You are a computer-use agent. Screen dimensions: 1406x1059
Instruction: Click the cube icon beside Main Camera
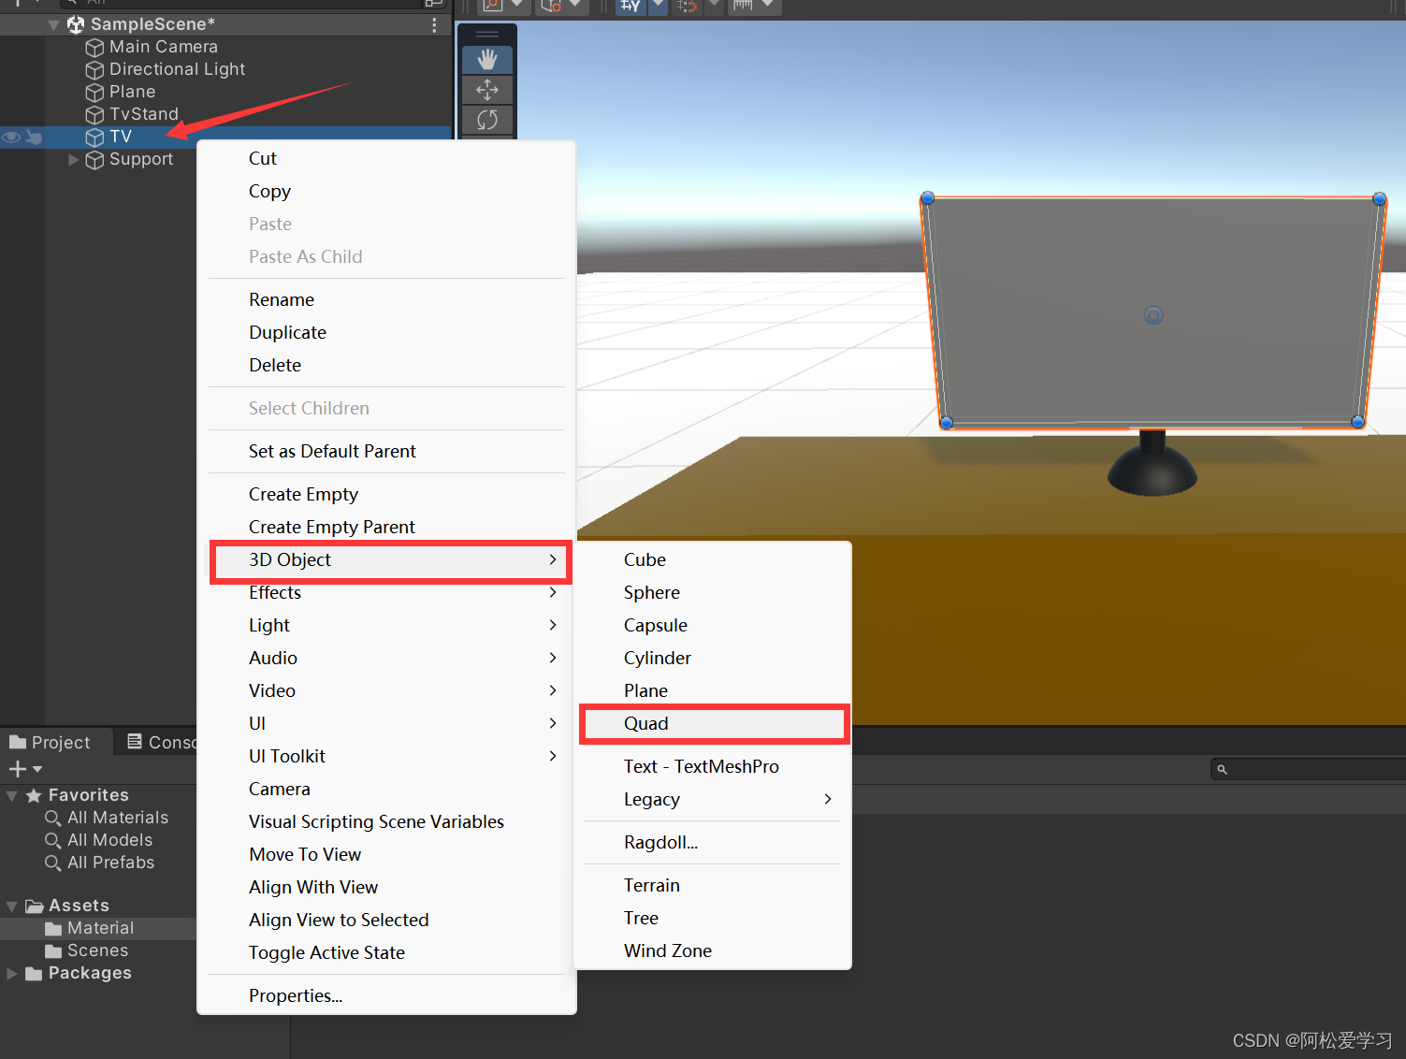tap(94, 47)
